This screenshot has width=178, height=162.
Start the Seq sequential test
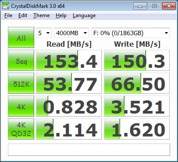[x=21, y=60]
